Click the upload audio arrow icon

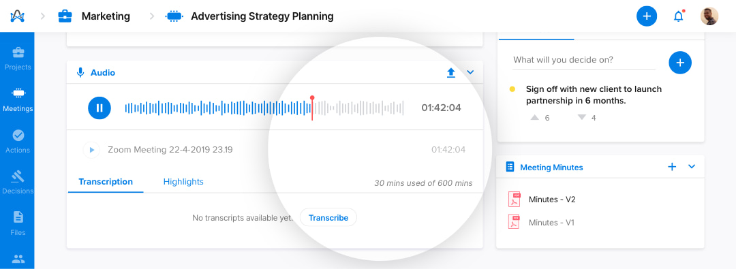(451, 73)
